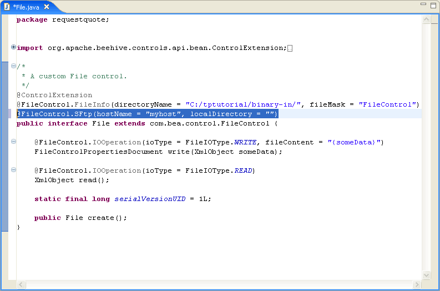
Task: Click 'static final long' keywords
Action: click(x=72, y=199)
